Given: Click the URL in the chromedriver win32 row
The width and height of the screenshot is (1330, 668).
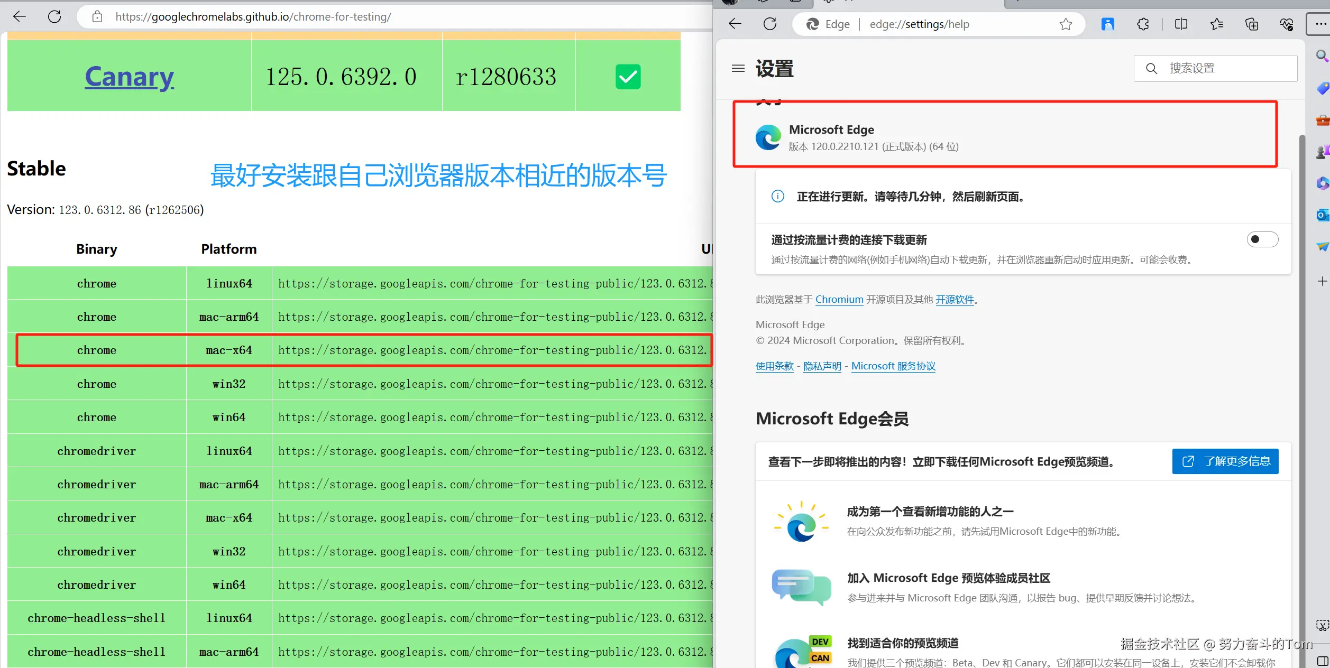Looking at the screenshot, I should point(496,551).
